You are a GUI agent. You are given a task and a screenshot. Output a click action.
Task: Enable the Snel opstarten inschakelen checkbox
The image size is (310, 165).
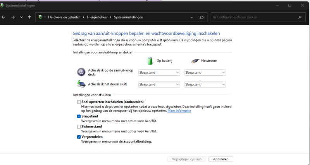coord(79,102)
